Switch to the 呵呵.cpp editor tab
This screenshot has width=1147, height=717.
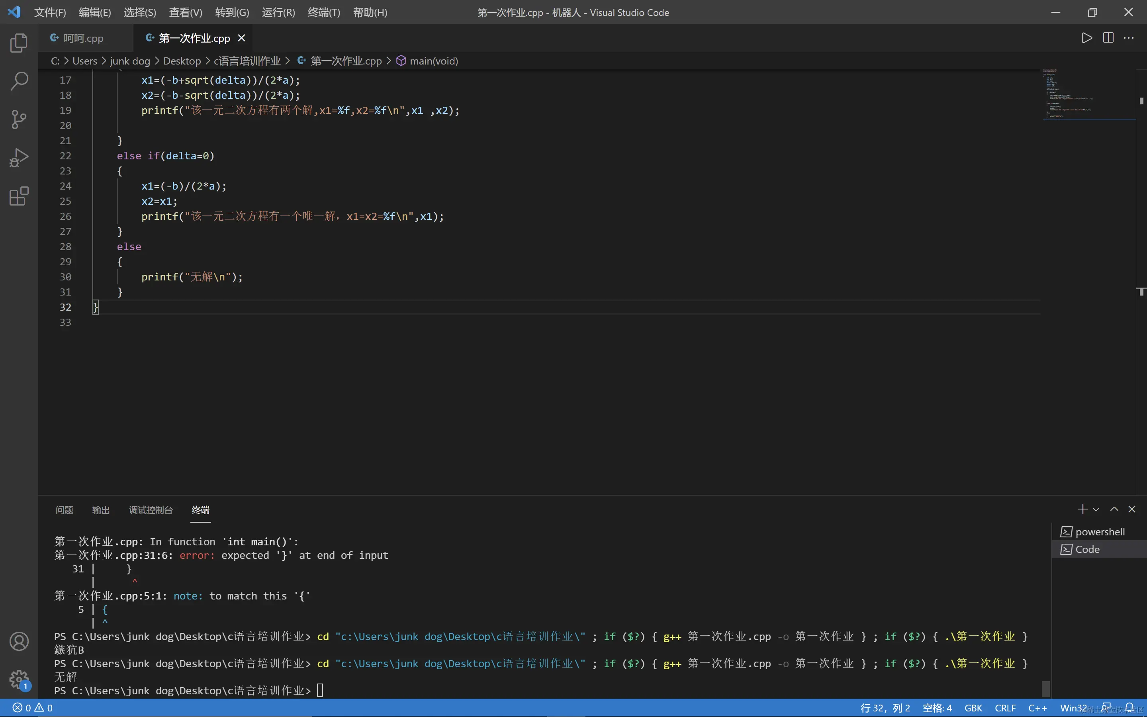click(83, 38)
